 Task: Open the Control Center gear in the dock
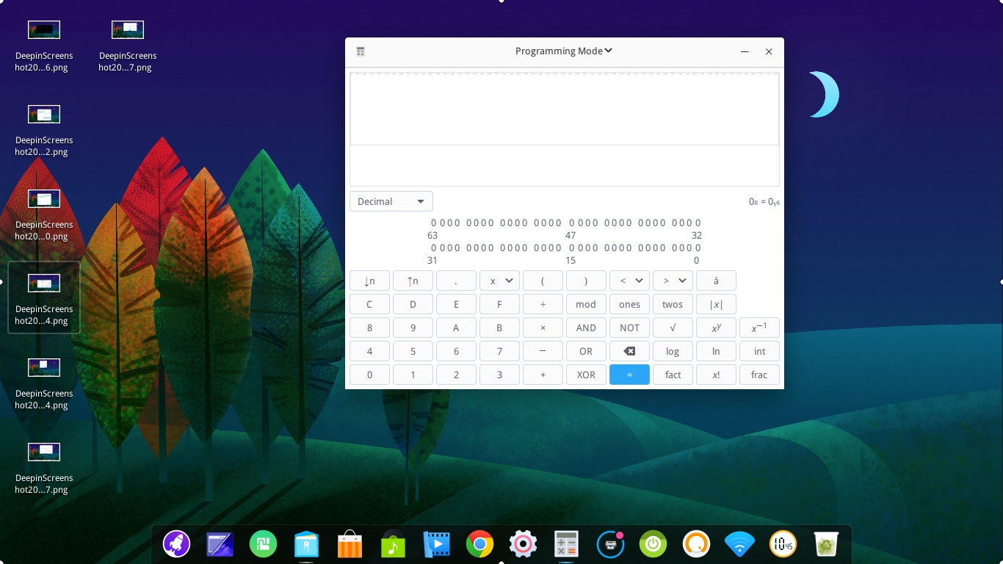tap(523, 544)
